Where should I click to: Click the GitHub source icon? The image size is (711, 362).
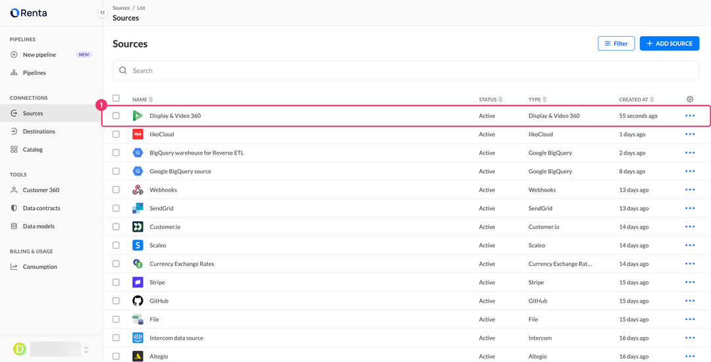(x=138, y=301)
